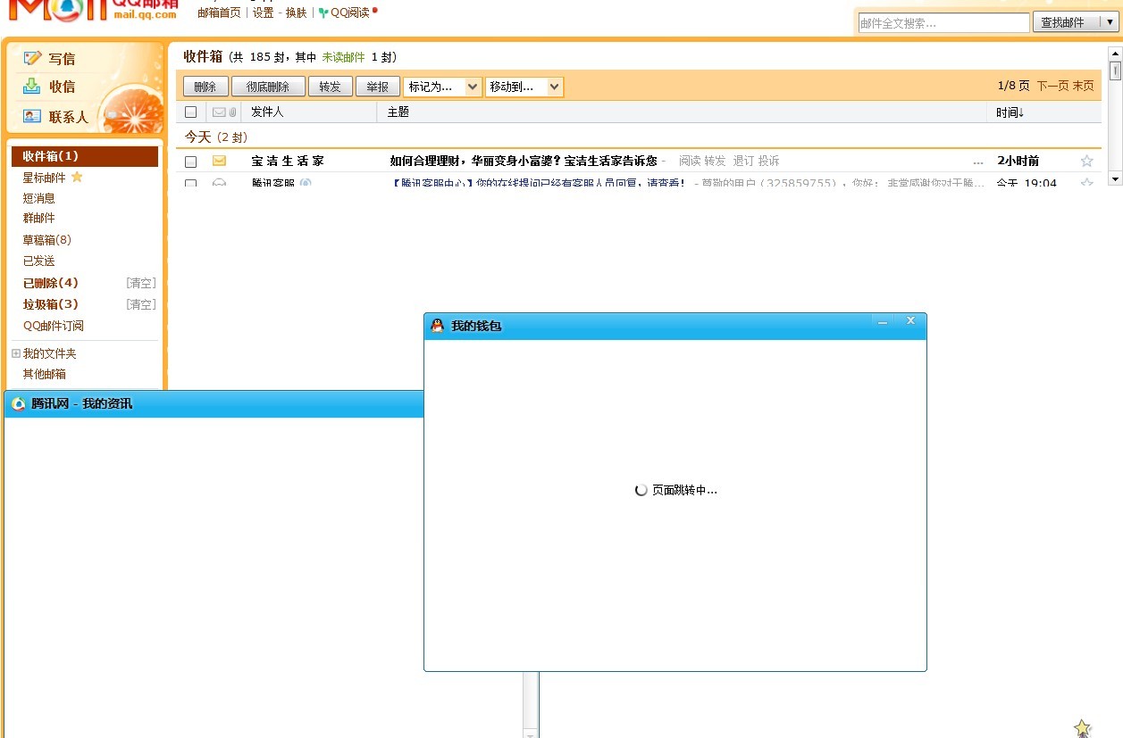Open 其他邮箱
Viewport: 1123px width, 738px height.
[44, 374]
